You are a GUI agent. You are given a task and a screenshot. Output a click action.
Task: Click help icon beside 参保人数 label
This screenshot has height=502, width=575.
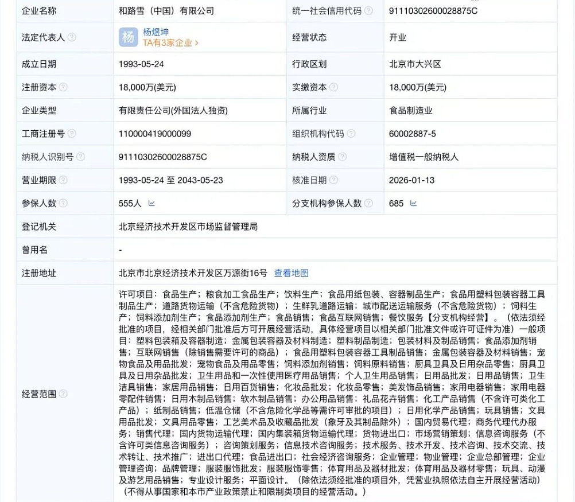coord(63,203)
